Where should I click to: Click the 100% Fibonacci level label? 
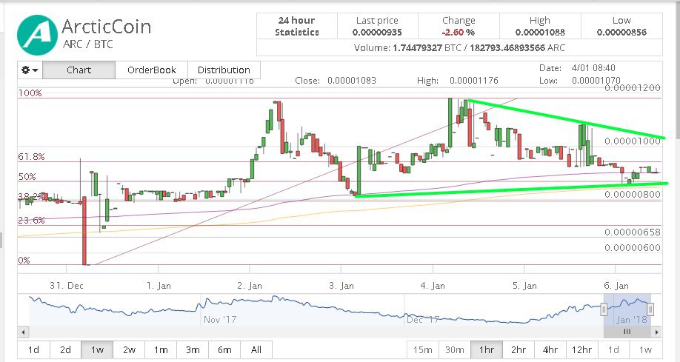pyautogui.click(x=30, y=93)
